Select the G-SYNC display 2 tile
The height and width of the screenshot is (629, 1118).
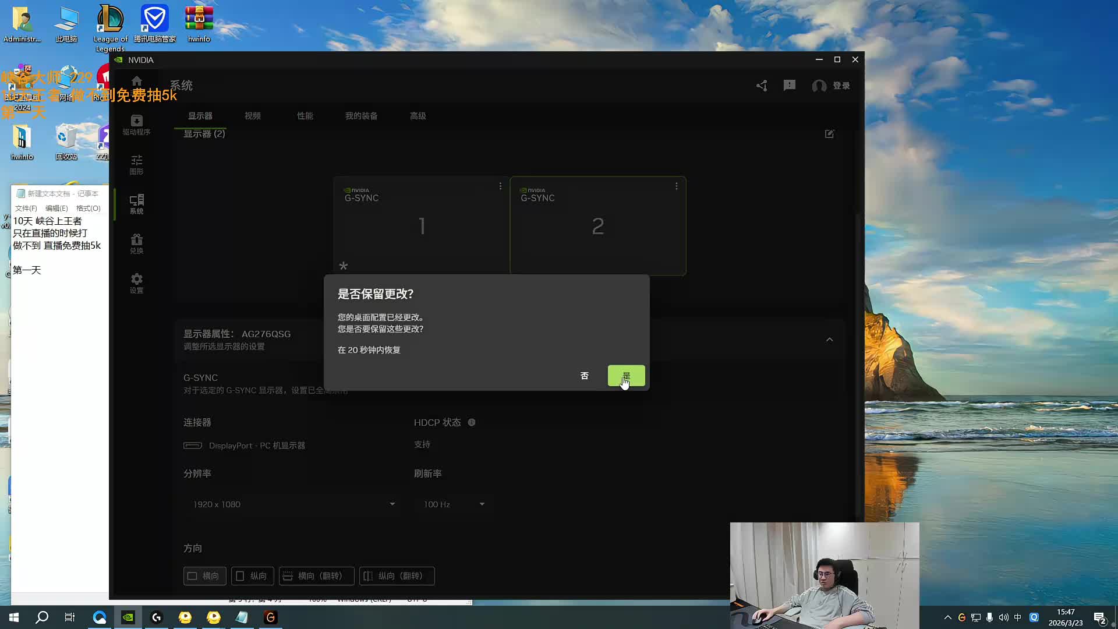[x=597, y=226]
